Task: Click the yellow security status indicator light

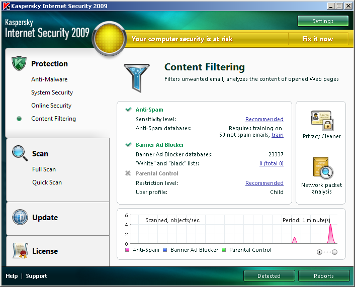Action: 109,39
